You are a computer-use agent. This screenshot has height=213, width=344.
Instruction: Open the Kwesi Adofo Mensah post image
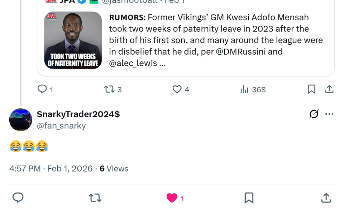(x=73, y=40)
